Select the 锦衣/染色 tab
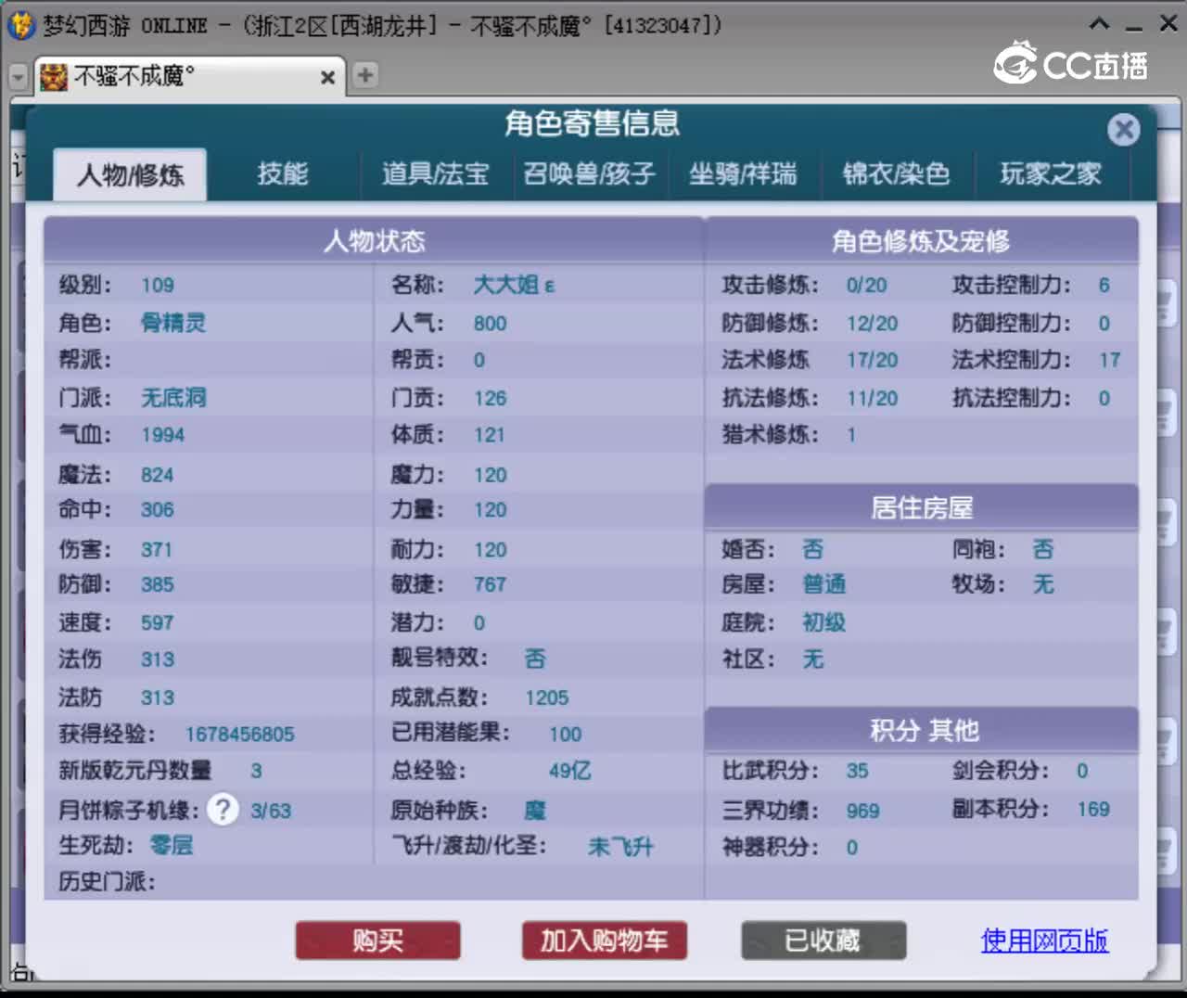Viewport: 1187px width, 998px height. pyautogui.click(x=896, y=173)
